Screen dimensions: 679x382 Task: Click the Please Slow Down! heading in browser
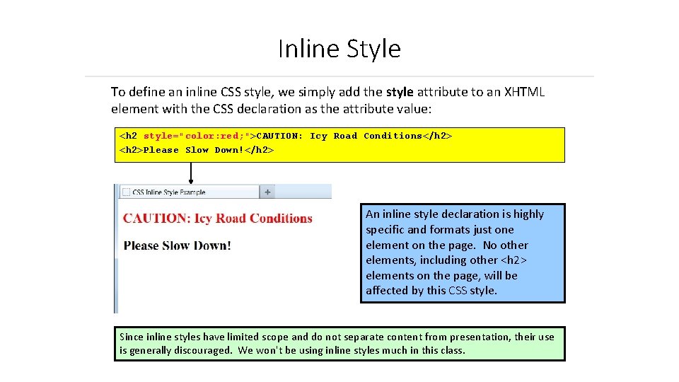[x=177, y=245]
